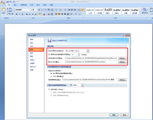Open the font color dropdown arrow
Image resolution: width=153 pixels, height=120 pixels.
point(46,14)
